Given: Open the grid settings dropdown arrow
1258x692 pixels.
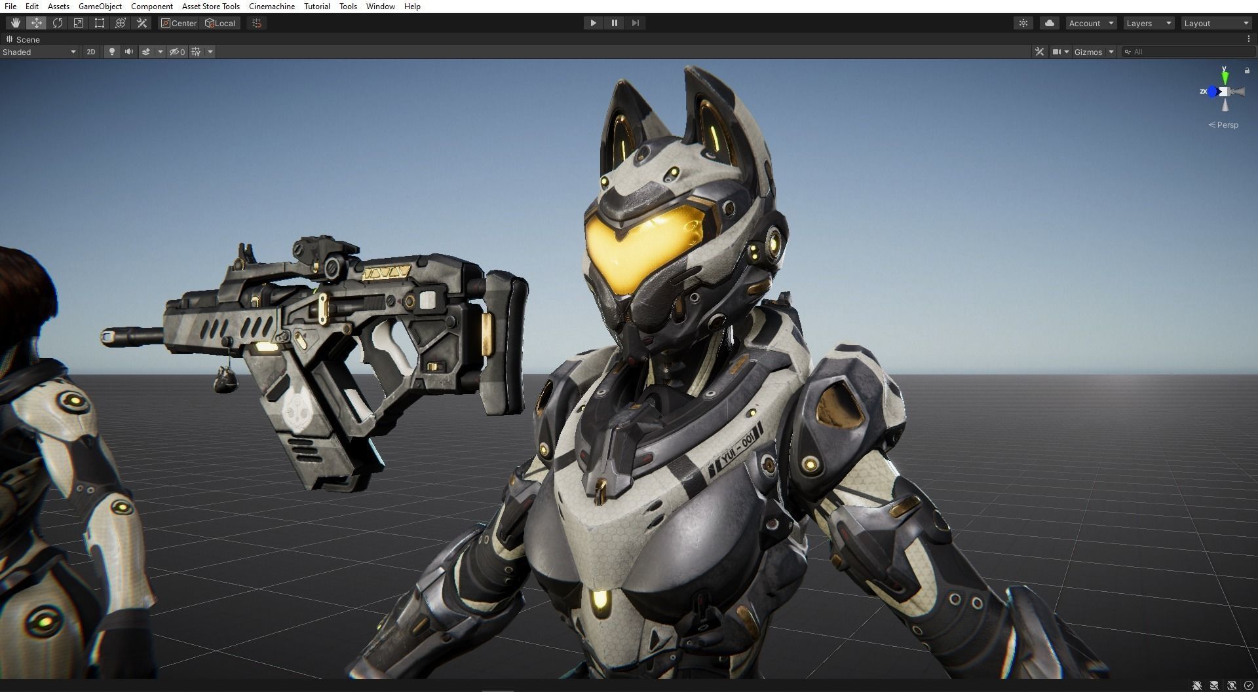Looking at the screenshot, I should pyautogui.click(x=210, y=52).
